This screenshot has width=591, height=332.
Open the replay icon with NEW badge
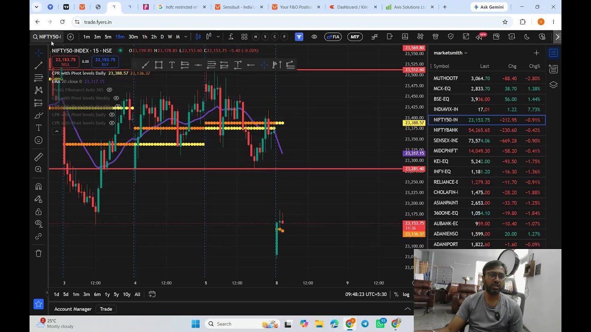[x=480, y=37]
